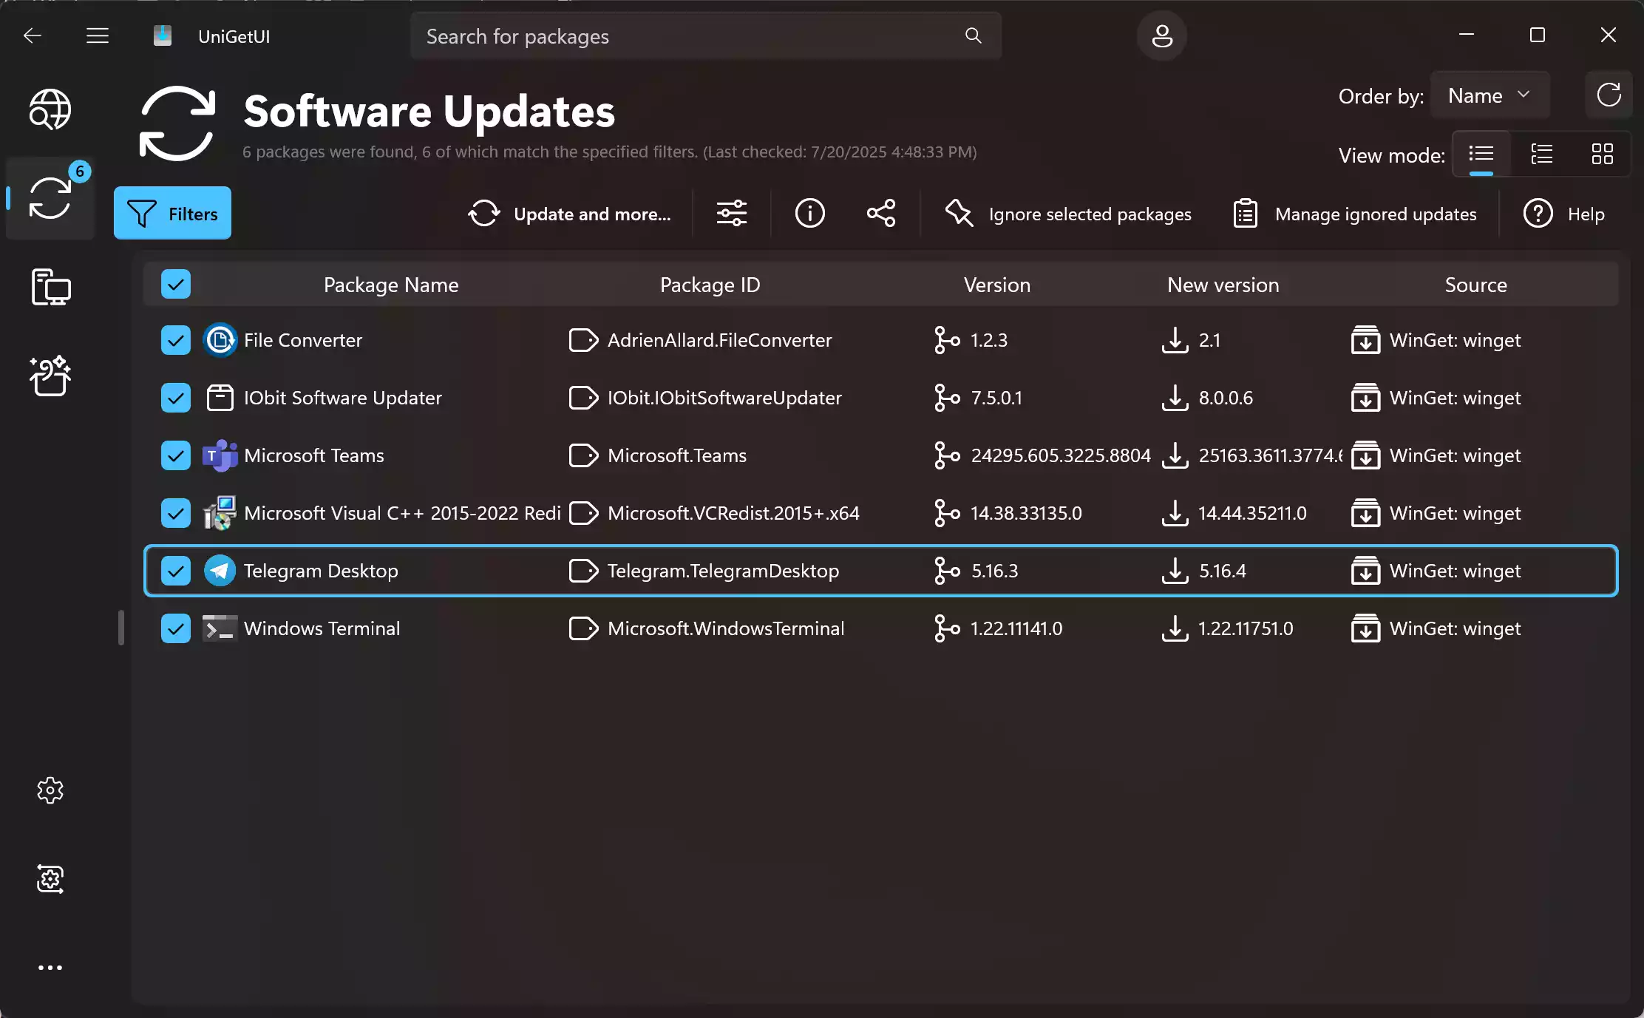Open UniGetUI settings gear icon
Image resolution: width=1644 pixels, height=1018 pixels.
click(x=50, y=790)
